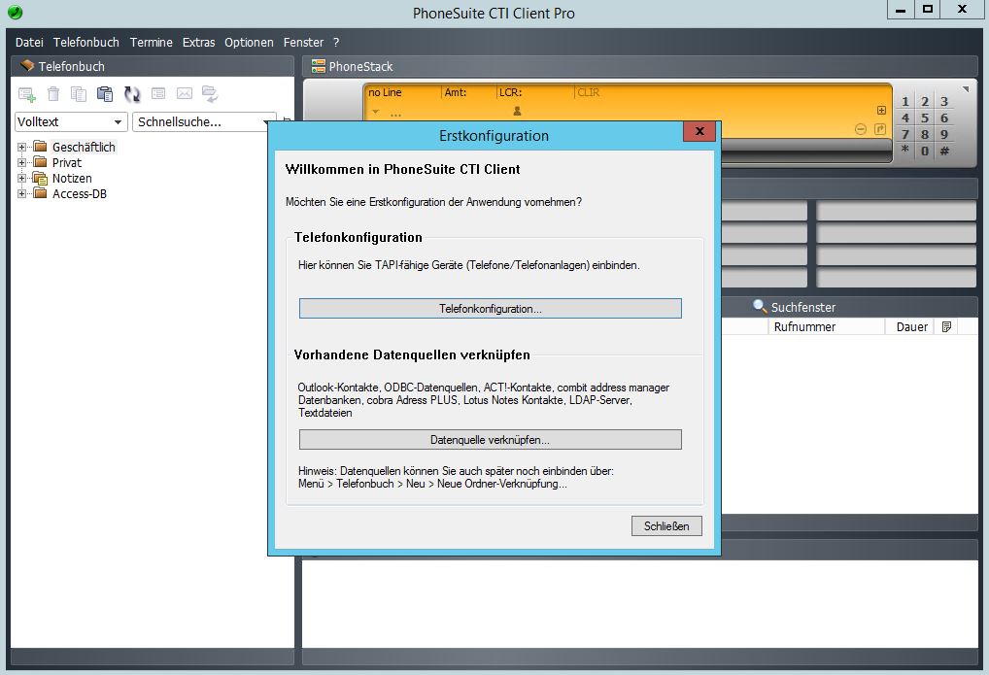Click the trash delete icon in Telefonbuch
The width and height of the screenshot is (989, 675).
tap(53, 94)
